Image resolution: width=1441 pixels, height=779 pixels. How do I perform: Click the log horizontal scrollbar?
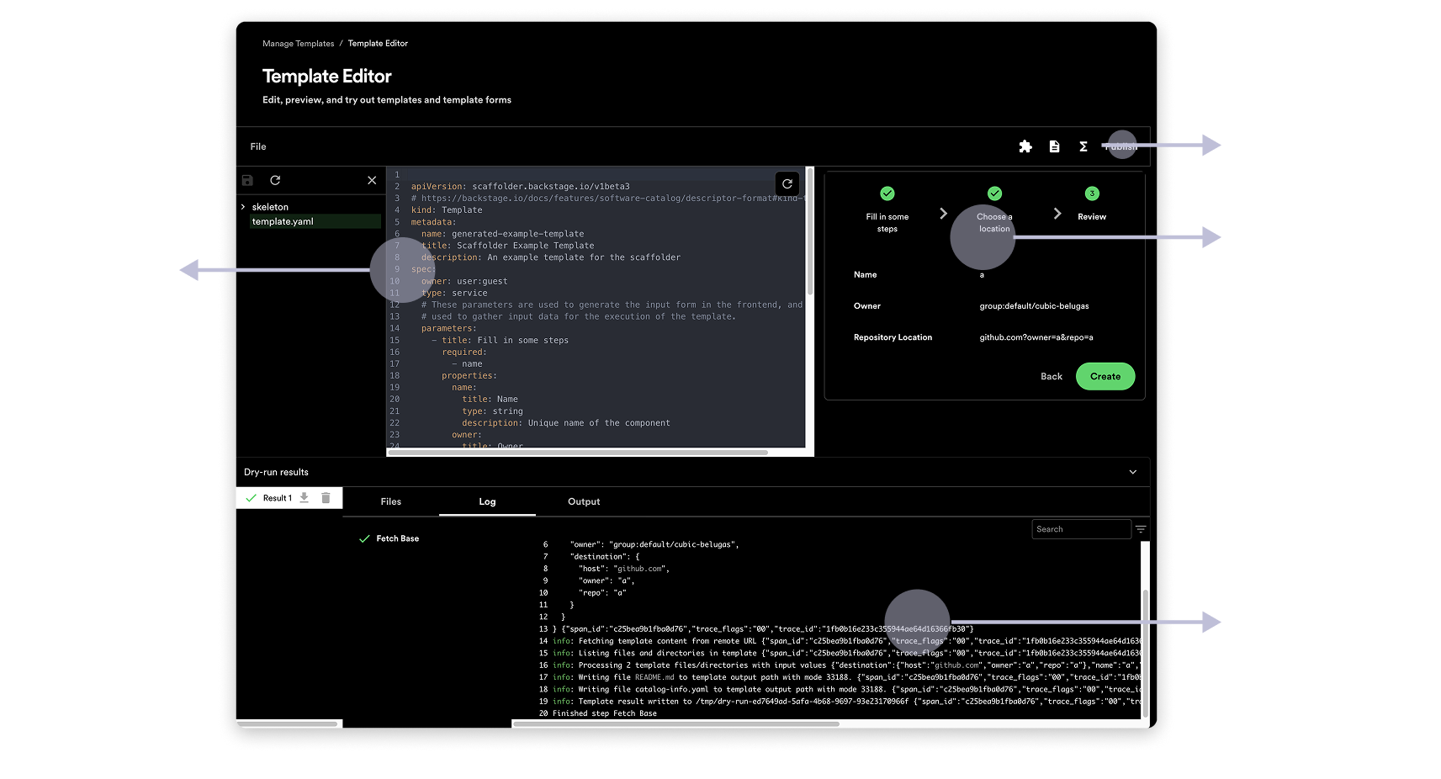[x=676, y=723]
